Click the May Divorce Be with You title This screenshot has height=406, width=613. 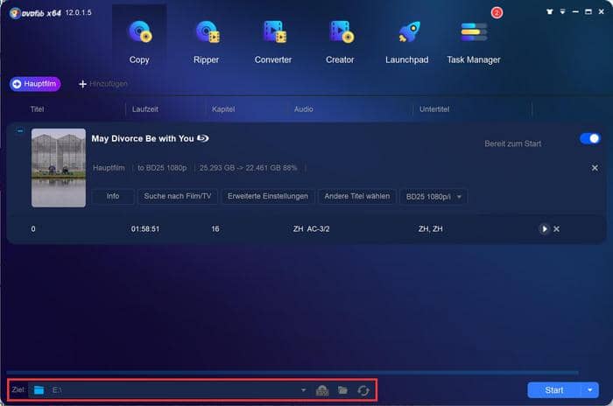143,139
